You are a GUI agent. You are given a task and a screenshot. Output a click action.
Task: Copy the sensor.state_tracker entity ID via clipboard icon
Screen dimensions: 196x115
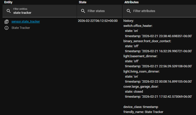click(x=7, y=22)
